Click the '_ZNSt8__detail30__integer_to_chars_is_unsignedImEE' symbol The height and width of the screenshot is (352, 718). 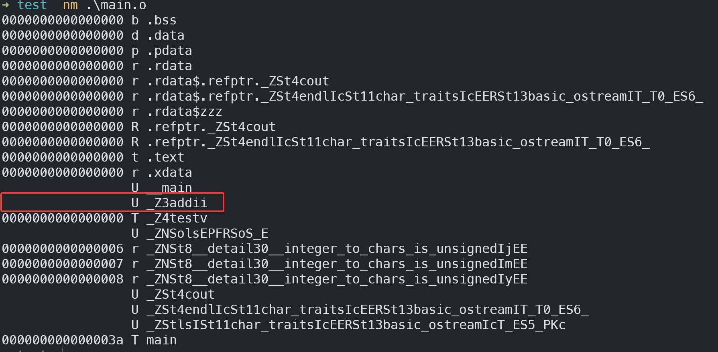pos(337,264)
